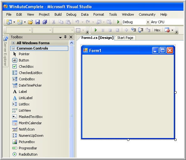Click the Save All icon
186x160 pixels.
coord(45,22)
